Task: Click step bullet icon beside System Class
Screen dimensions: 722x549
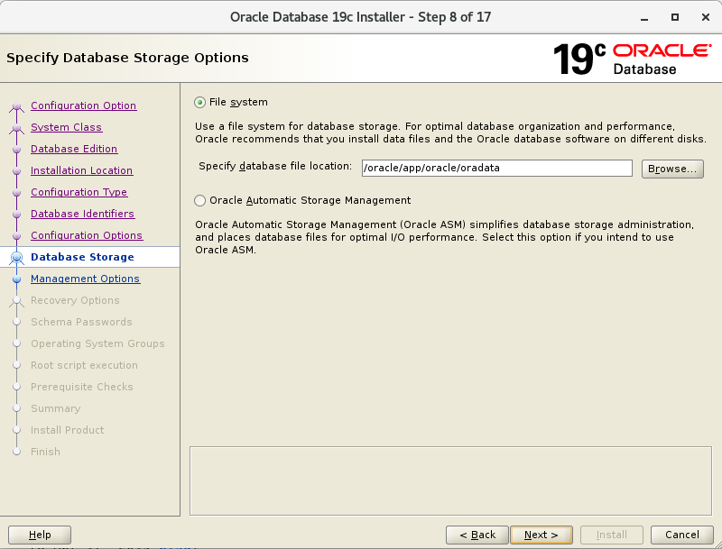Action: (x=17, y=128)
